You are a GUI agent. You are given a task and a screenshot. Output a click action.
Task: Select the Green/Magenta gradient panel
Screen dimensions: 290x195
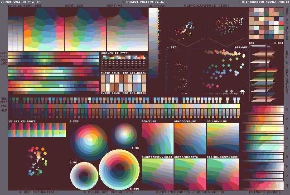(x=190, y=173)
